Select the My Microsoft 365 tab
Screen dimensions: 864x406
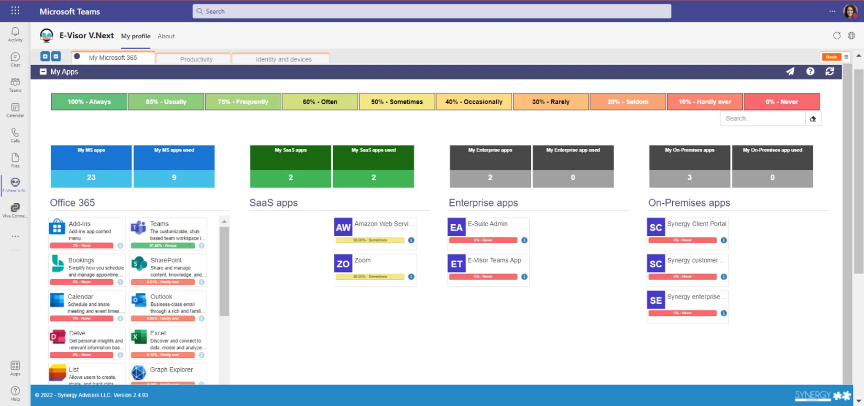pyautogui.click(x=113, y=58)
